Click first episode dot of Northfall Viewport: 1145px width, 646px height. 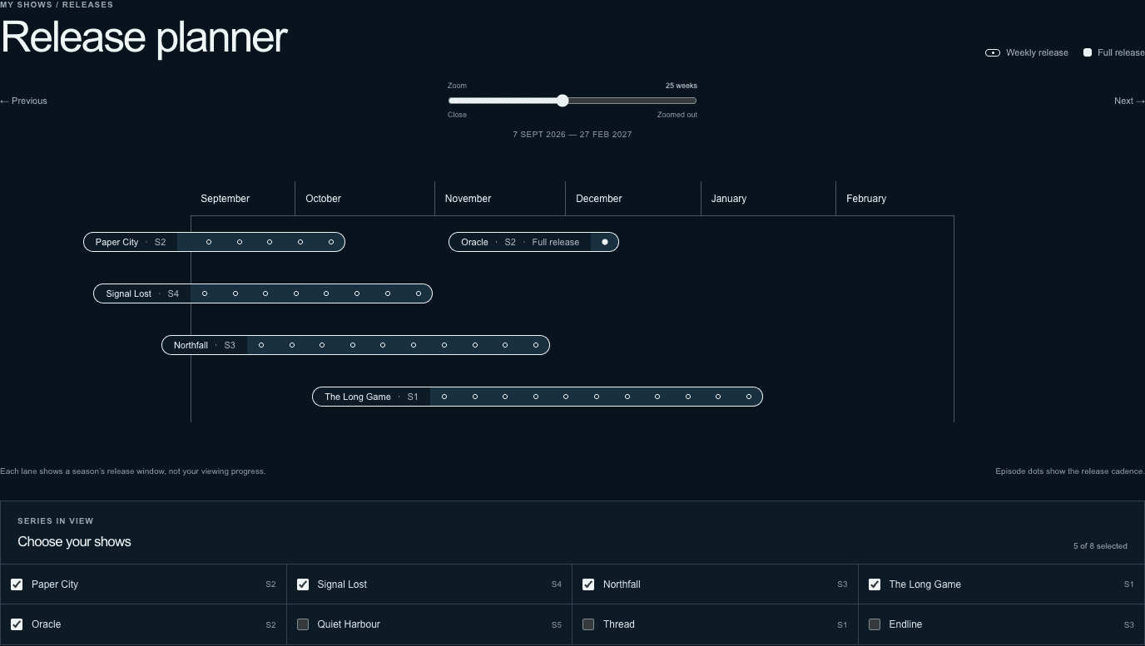tap(261, 345)
